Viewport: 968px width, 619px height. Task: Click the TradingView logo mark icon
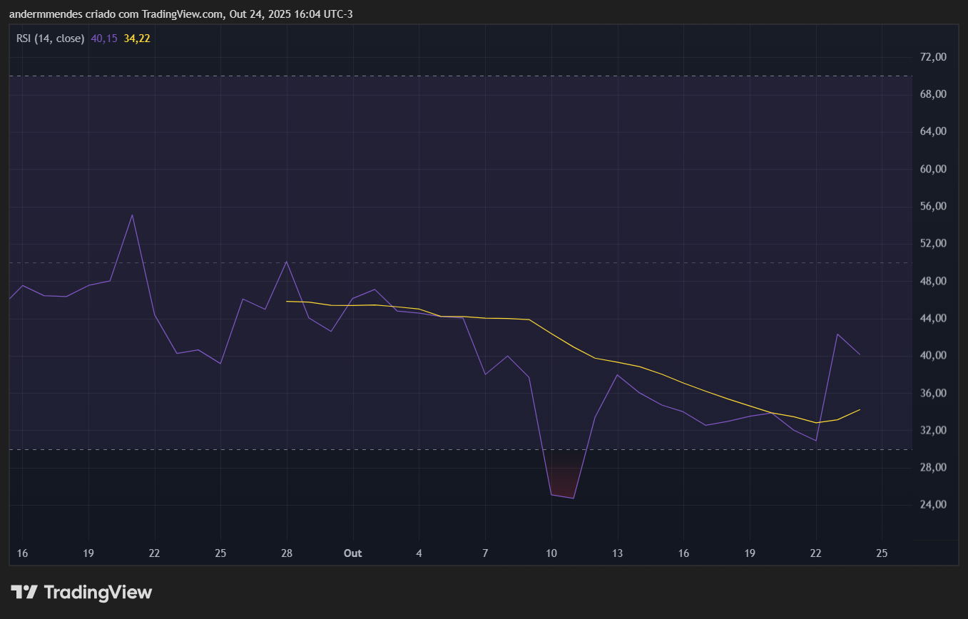(x=24, y=591)
